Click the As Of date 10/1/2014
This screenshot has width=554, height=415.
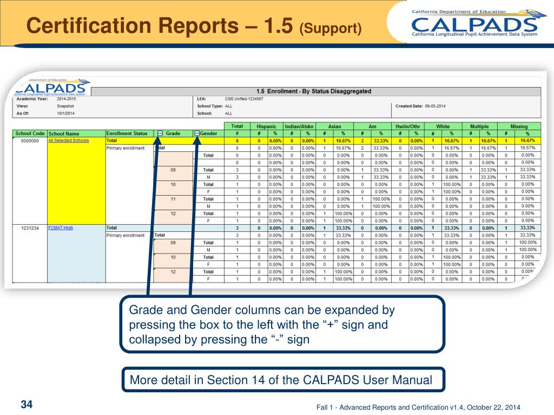click(x=65, y=113)
